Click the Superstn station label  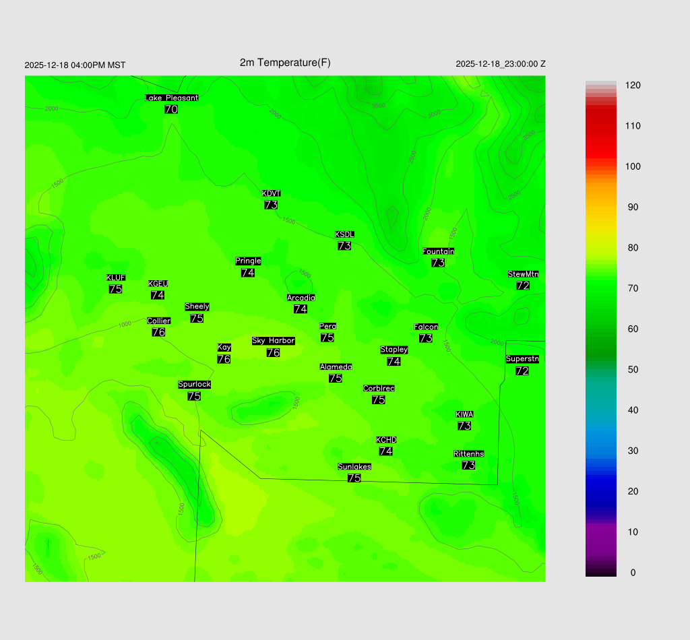(x=522, y=359)
